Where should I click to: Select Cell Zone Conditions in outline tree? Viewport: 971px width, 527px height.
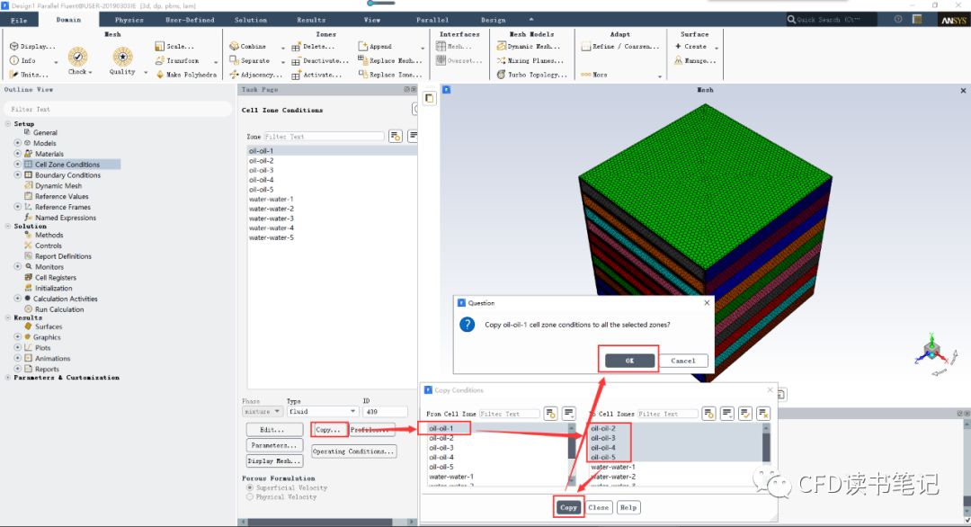67,165
